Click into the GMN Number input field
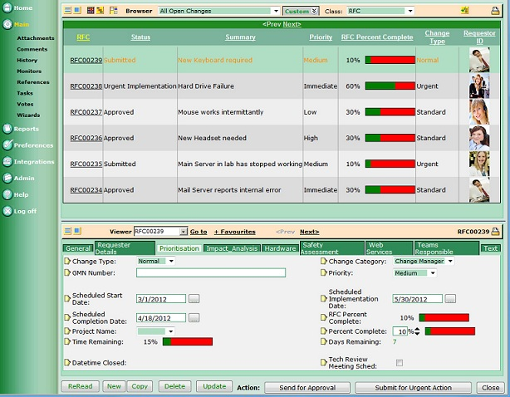This screenshot has height=397, width=510. coord(211,272)
